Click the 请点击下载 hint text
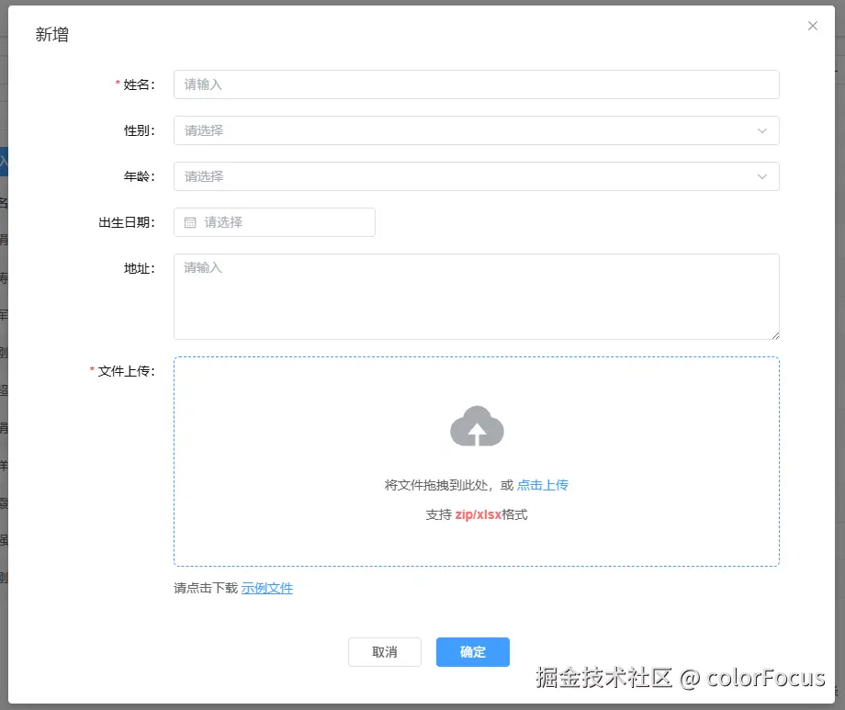The height and width of the screenshot is (710, 845). [x=206, y=588]
